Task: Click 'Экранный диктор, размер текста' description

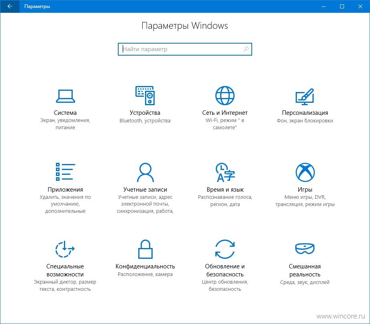Action: 65,285
